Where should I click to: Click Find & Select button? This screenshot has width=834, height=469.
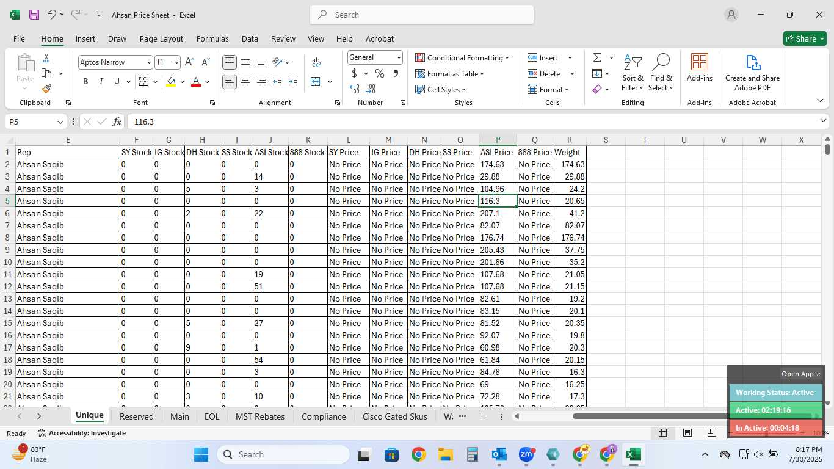pos(661,73)
